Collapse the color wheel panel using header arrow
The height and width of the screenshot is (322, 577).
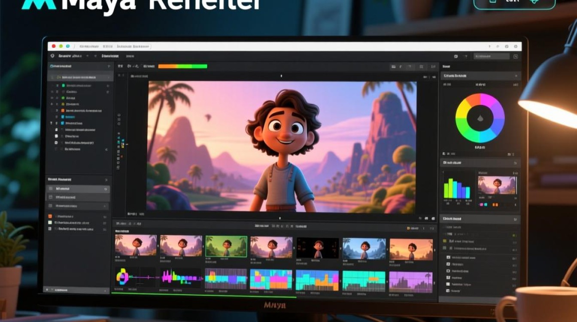click(515, 76)
